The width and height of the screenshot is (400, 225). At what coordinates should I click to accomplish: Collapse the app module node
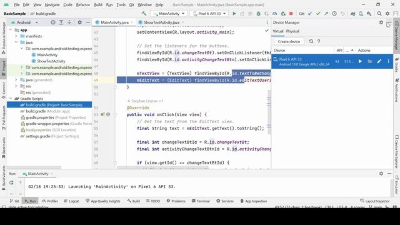tap(11, 30)
